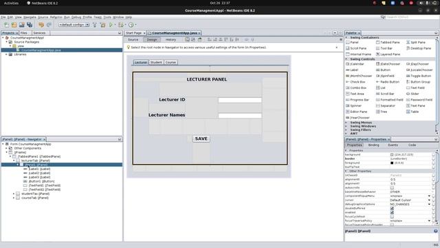
Task: Click the Lecturer ID text field
Action: point(240,100)
